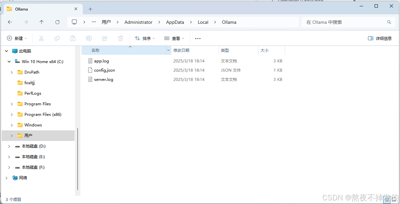Image resolution: width=400 pixels, height=204 pixels.
Task: Show hidden breadcrumb path via ellipsis
Action: pyautogui.click(x=94, y=22)
